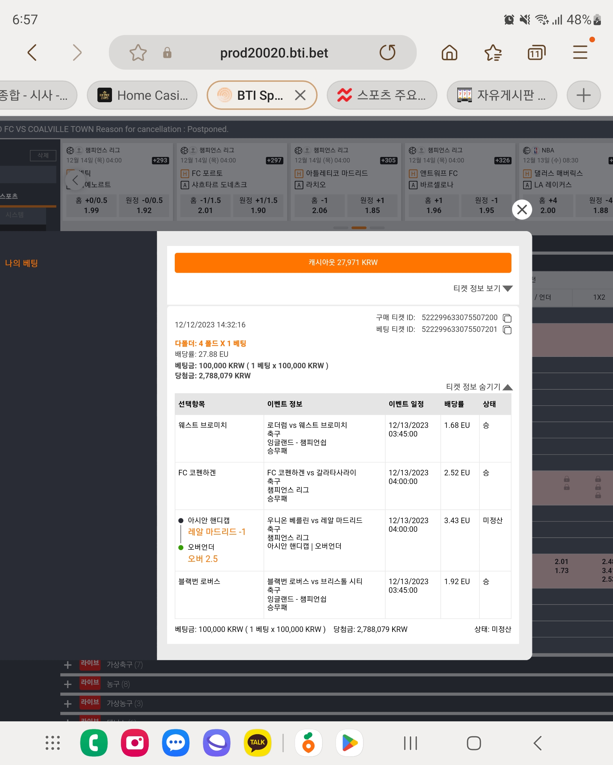The height and width of the screenshot is (765, 613).
Task: Expand the live 가상축구 (7) section
Action: 68,665
